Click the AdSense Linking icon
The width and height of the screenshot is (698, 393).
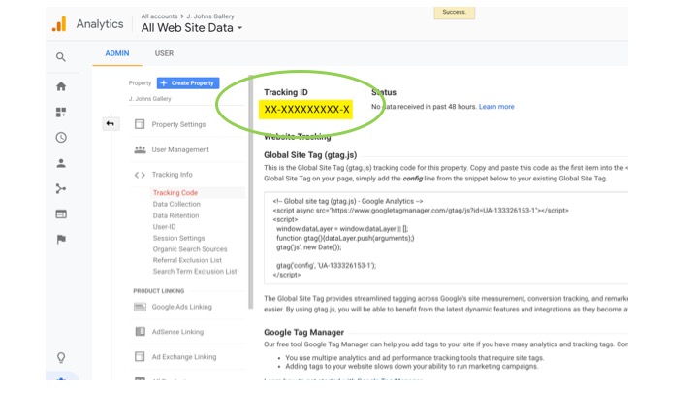(x=140, y=332)
